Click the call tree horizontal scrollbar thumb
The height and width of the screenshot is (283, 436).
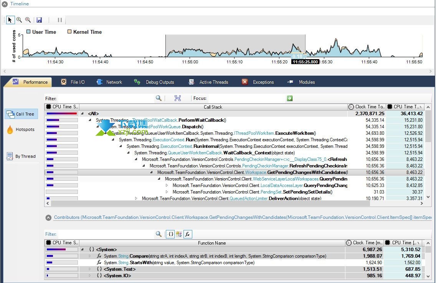(210, 204)
